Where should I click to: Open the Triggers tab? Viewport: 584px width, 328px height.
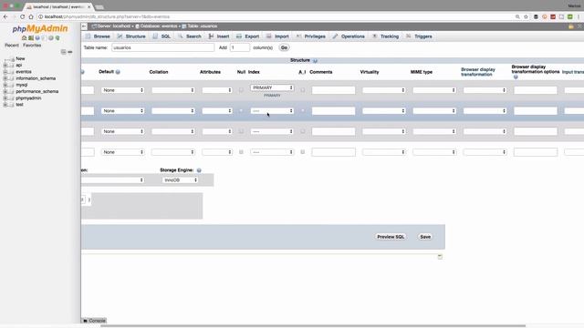click(x=419, y=36)
